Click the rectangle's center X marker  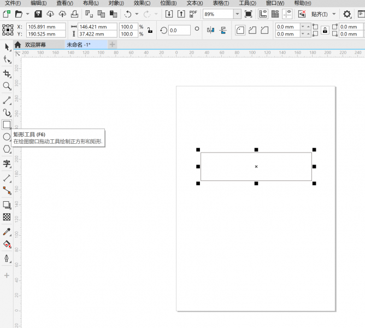click(x=256, y=167)
